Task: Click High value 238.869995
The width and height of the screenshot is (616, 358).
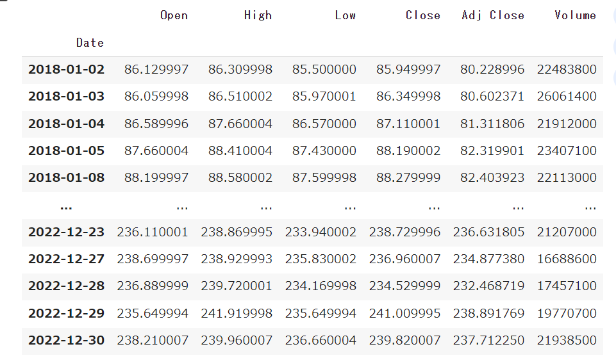Action: 237,232
